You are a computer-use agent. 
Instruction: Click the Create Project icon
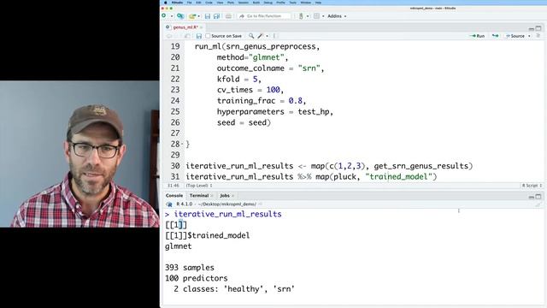tap(180, 16)
